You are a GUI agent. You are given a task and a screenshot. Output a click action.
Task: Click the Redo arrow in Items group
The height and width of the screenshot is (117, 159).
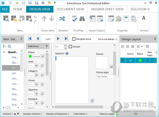point(35,21)
